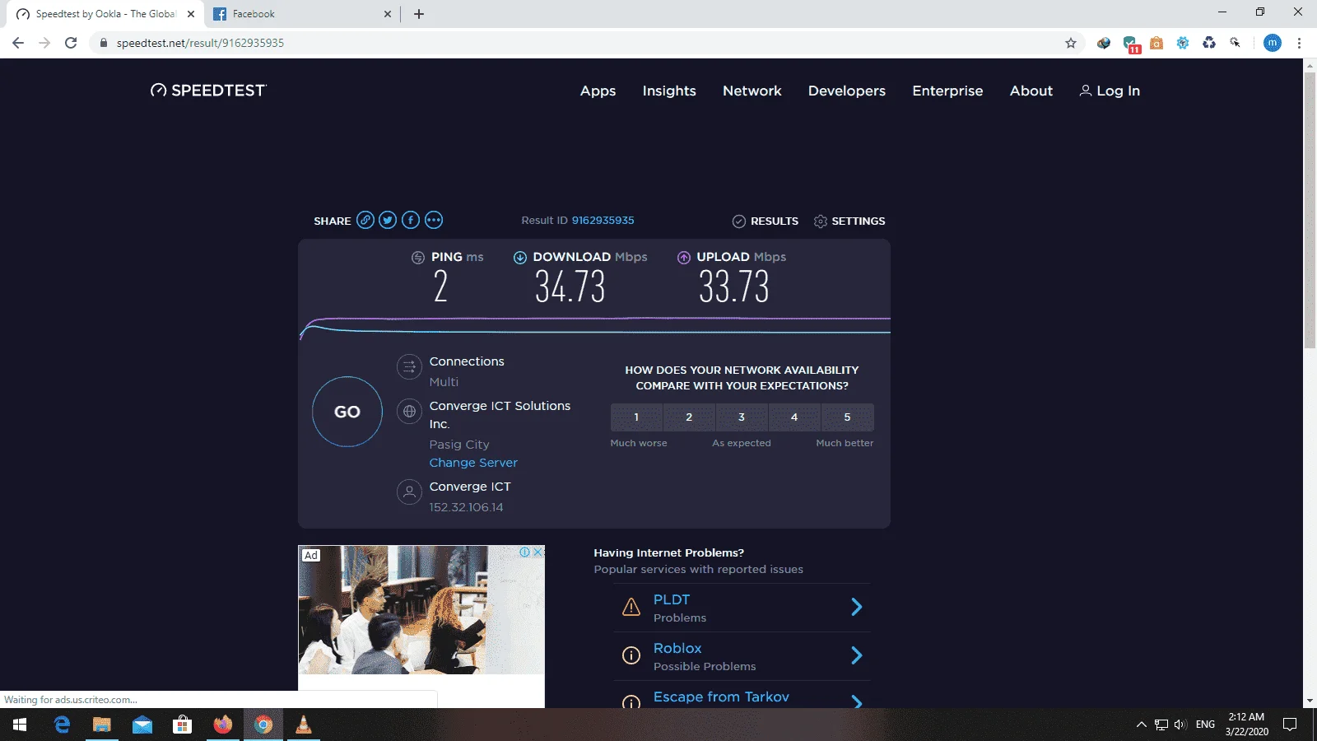Screen dimensions: 1317x741
Task: Share result on Twitter icon
Action: pyautogui.click(x=388, y=220)
